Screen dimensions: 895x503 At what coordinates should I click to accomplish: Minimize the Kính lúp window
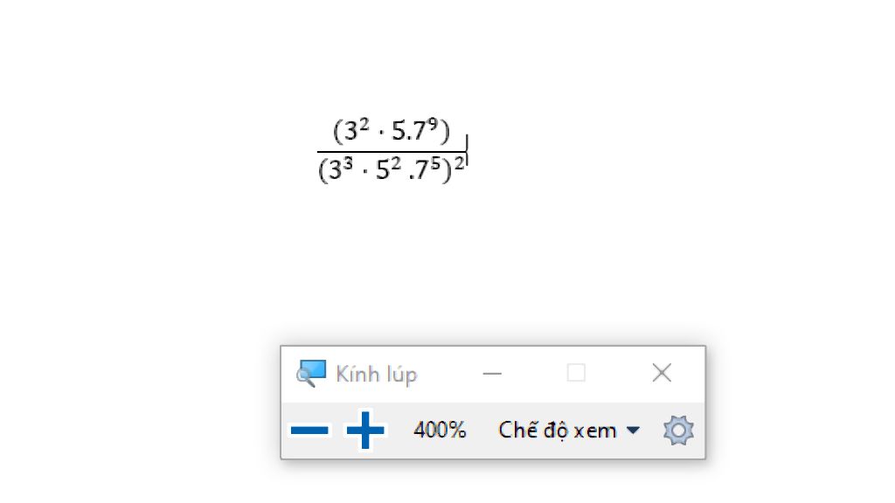click(492, 374)
